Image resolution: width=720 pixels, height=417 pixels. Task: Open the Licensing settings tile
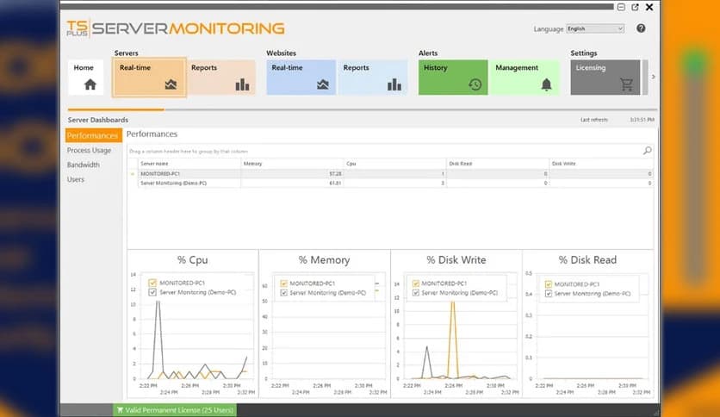[x=605, y=78]
